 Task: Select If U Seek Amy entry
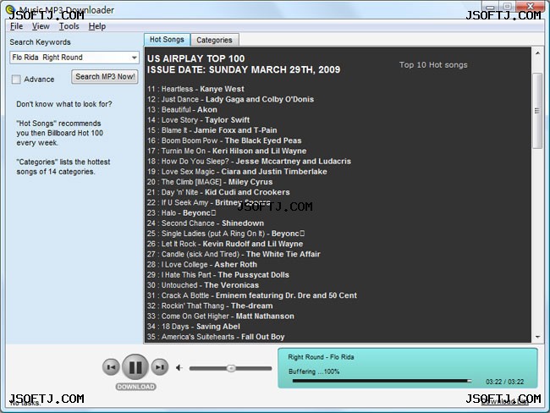click(x=209, y=203)
